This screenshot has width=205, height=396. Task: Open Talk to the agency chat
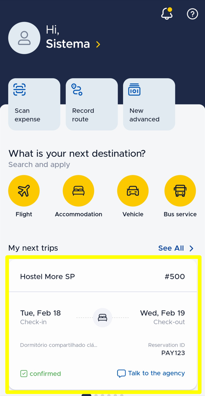tap(151, 373)
